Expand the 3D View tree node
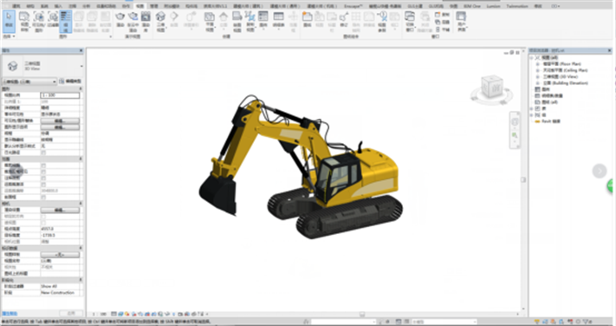Screen dimensions: 616x326 point(537,76)
